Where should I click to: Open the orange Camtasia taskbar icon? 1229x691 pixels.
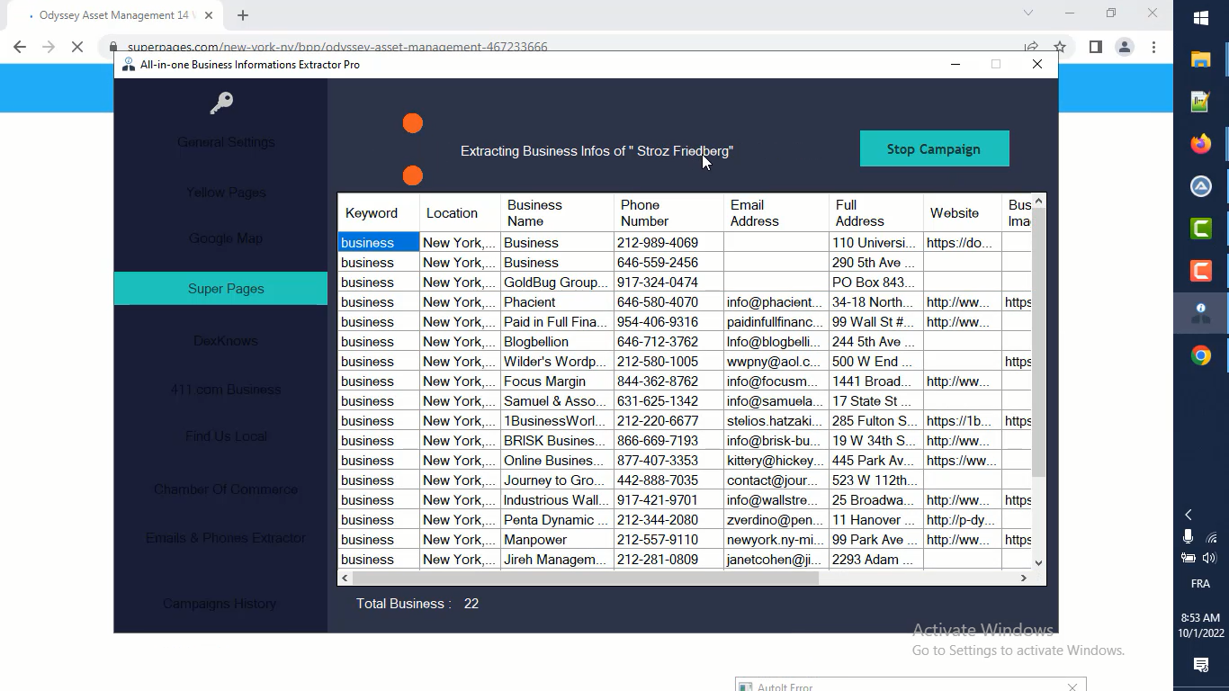pyautogui.click(x=1201, y=271)
